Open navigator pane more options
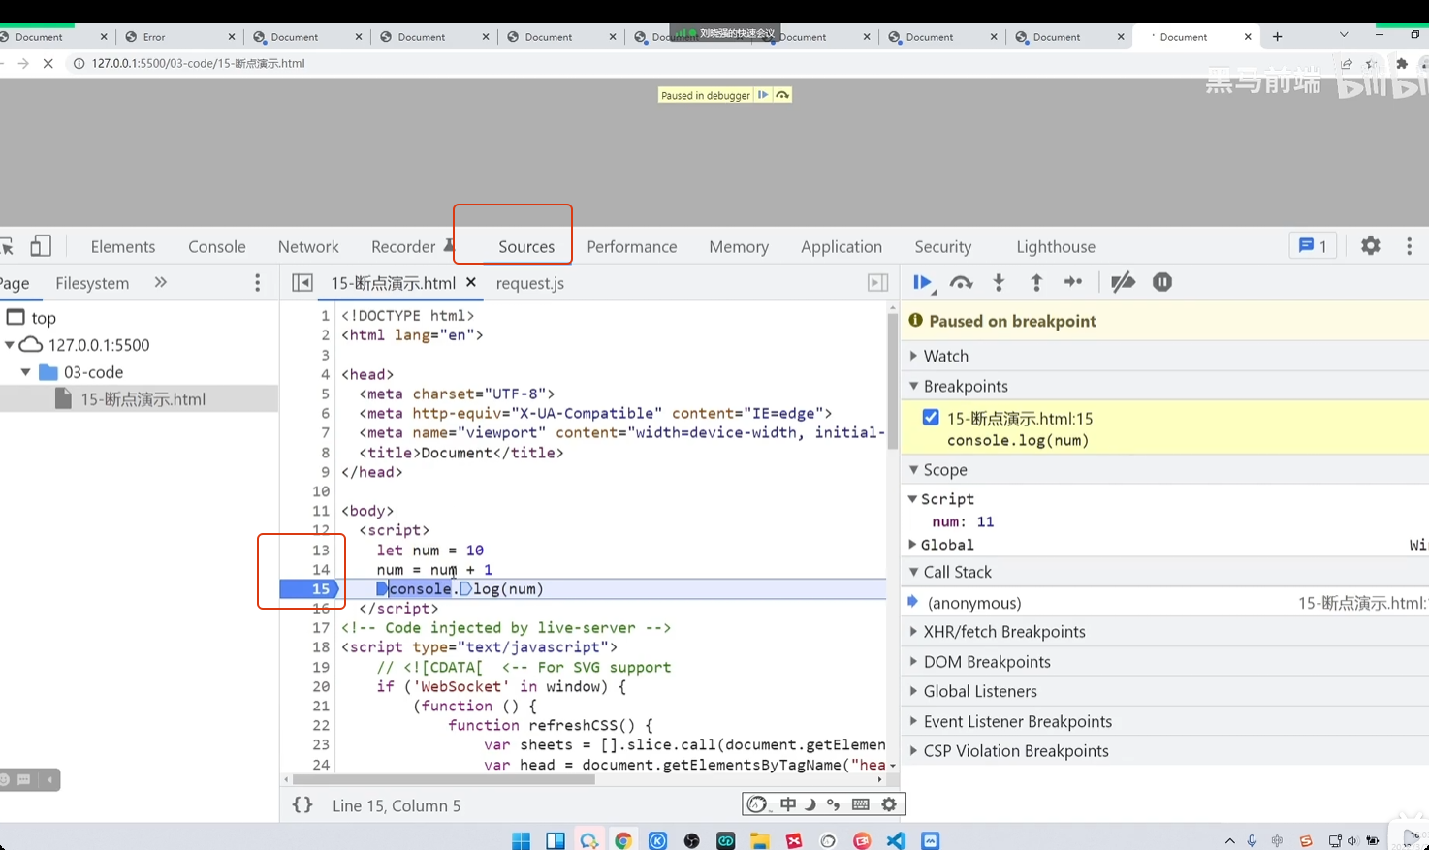Screen dimensions: 1429x850 point(257,282)
